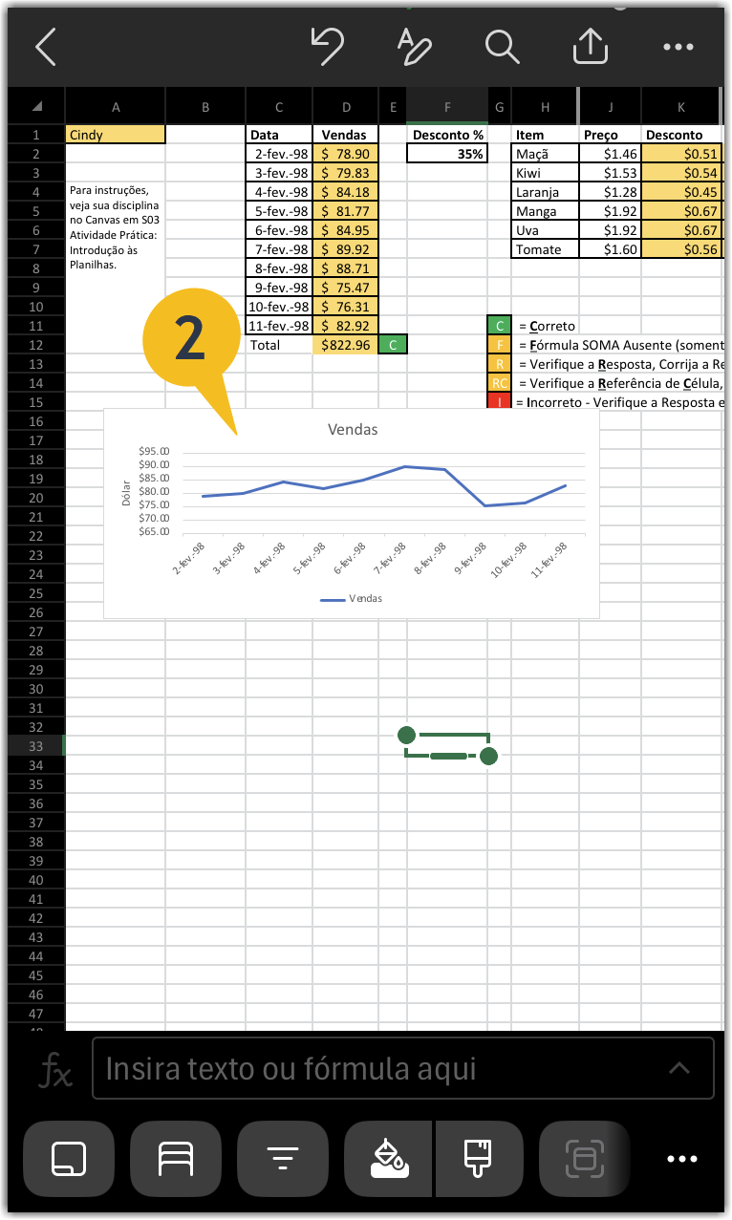Select column D header

point(346,107)
